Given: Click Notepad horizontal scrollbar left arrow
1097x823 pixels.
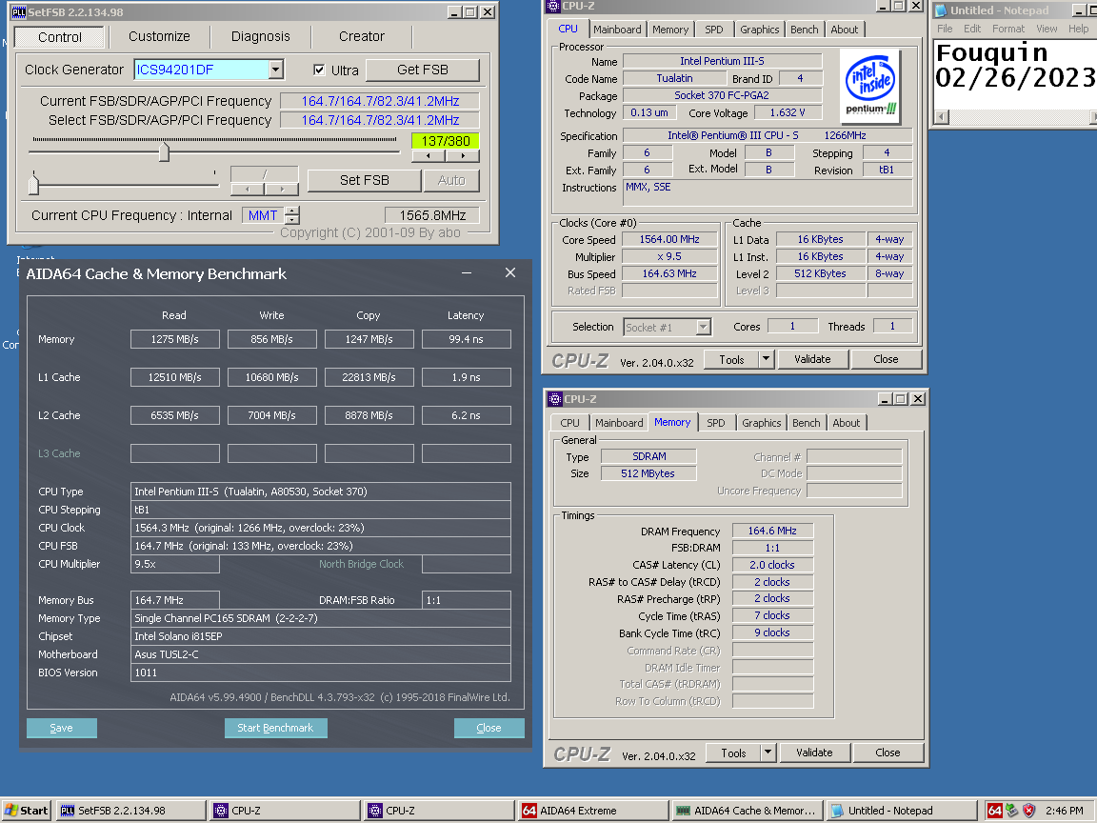Looking at the screenshot, I should point(942,116).
